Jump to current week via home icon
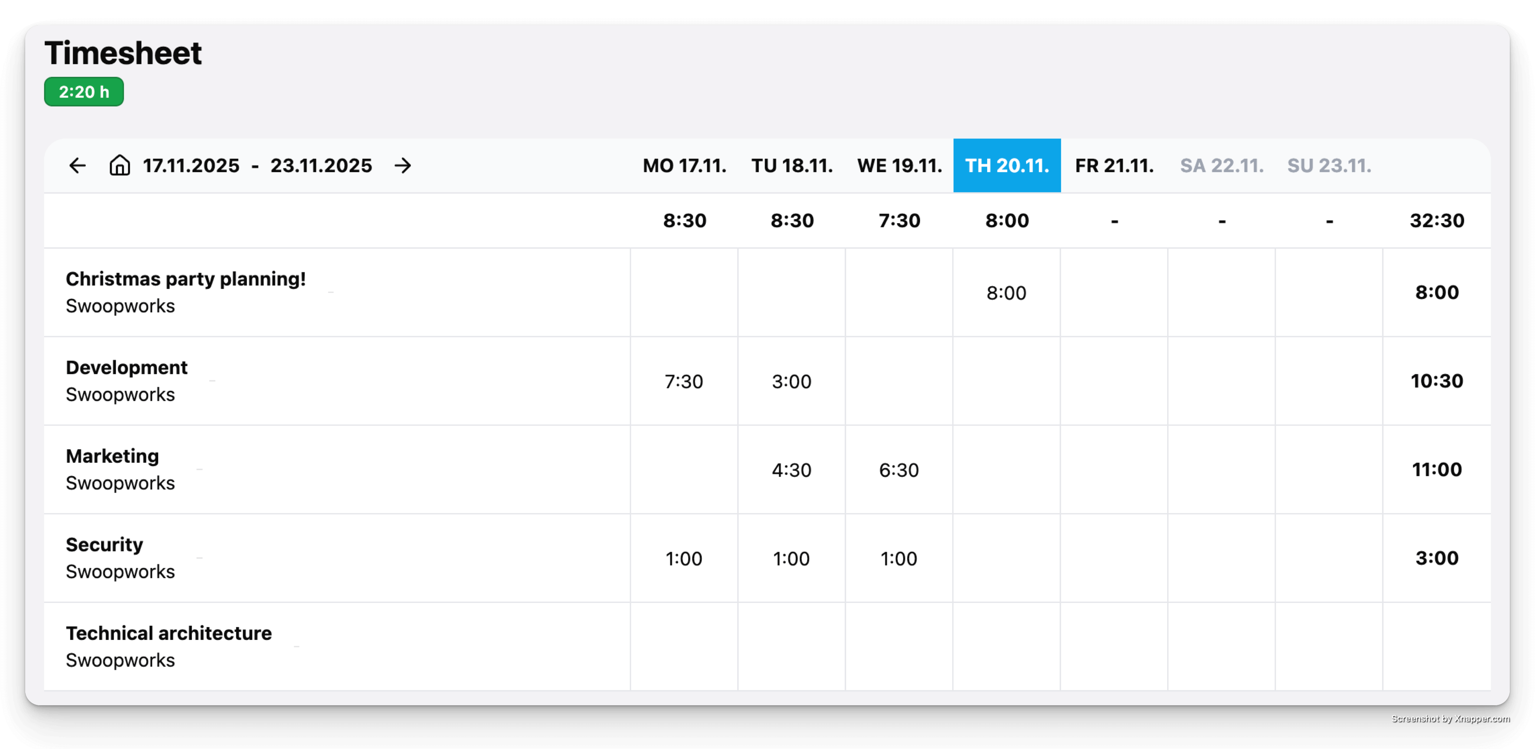1535x749 pixels. point(119,165)
